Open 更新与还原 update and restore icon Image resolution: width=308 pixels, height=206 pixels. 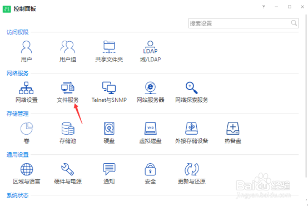tap(191, 169)
